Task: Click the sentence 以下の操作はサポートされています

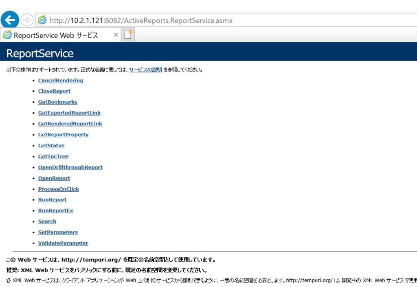Action: pos(105,70)
